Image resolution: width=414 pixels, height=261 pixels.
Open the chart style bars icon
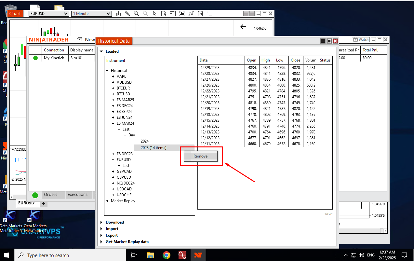coord(119,14)
